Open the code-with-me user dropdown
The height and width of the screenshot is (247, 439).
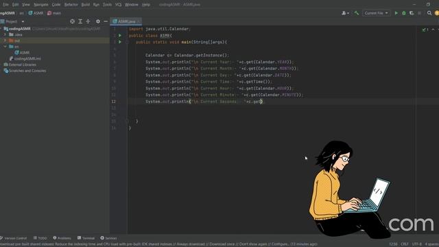[x=345, y=13]
